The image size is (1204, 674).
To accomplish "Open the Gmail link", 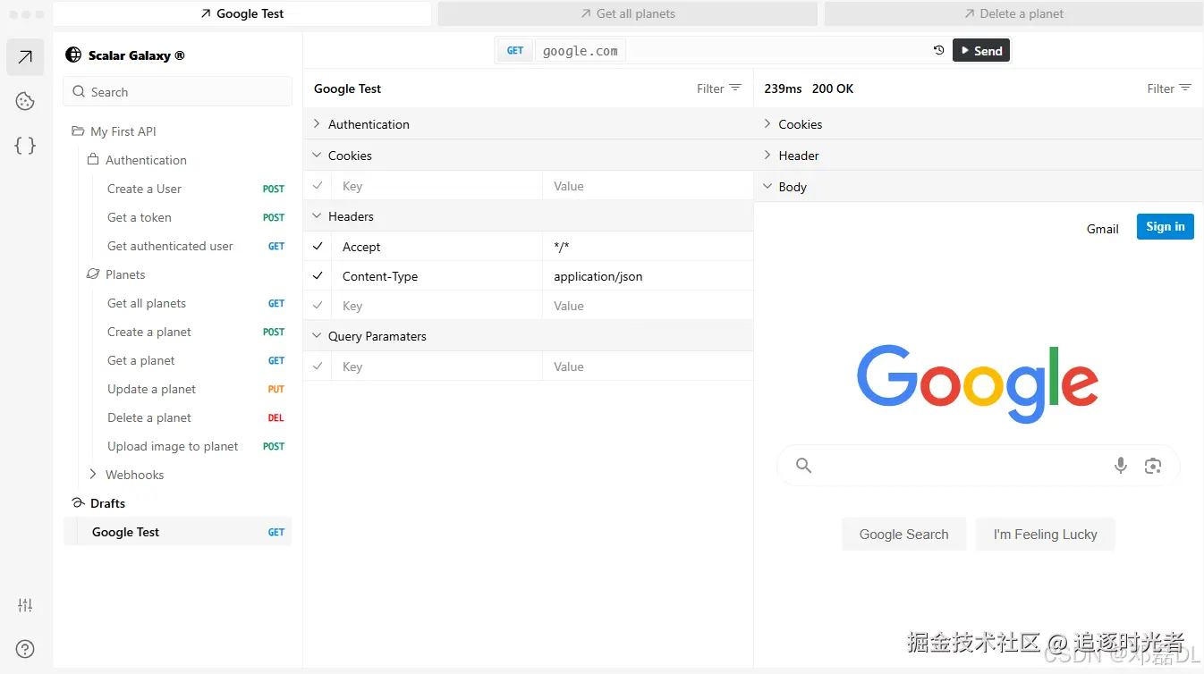I will pyautogui.click(x=1102, y=229).
